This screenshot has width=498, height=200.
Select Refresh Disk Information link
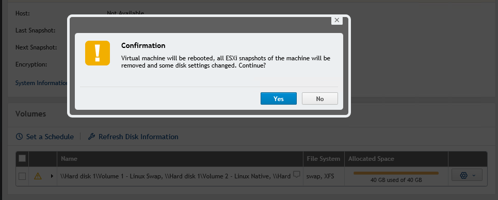(138, 137)
